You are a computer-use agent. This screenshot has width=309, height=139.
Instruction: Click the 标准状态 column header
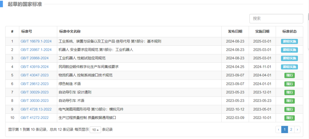click(289, 32)
